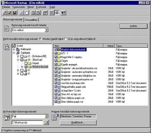Uncheck the D: [Backup] drive checkbox
Screen dimensions: 151x133
tap(22, 60)
